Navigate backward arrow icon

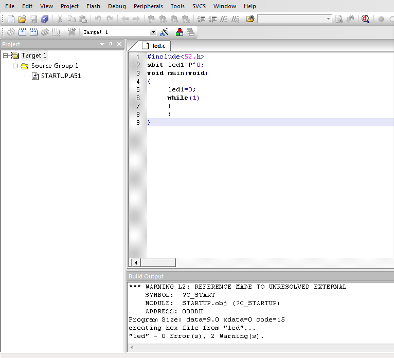click(x=125, y=19)
